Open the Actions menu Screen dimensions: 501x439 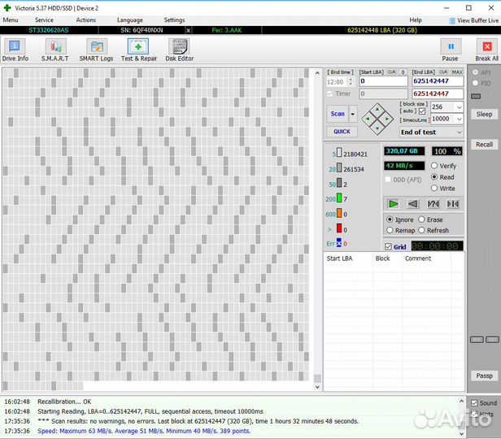(x=85, y=20)
